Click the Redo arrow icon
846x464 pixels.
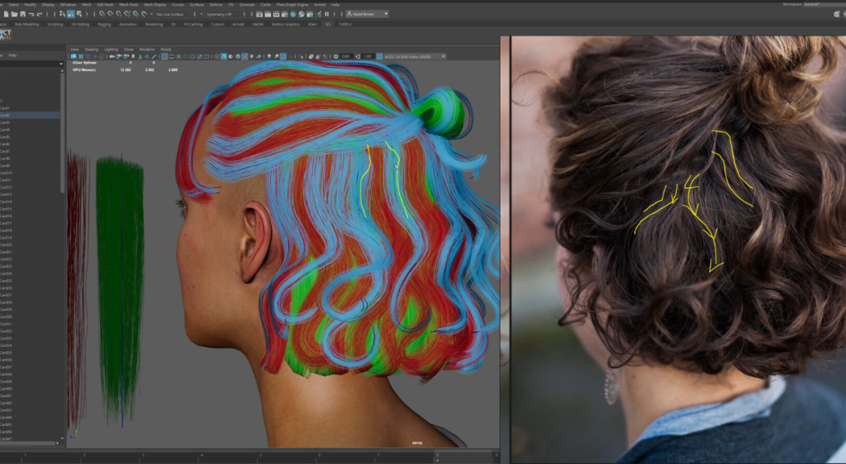[x=39, y=14]
